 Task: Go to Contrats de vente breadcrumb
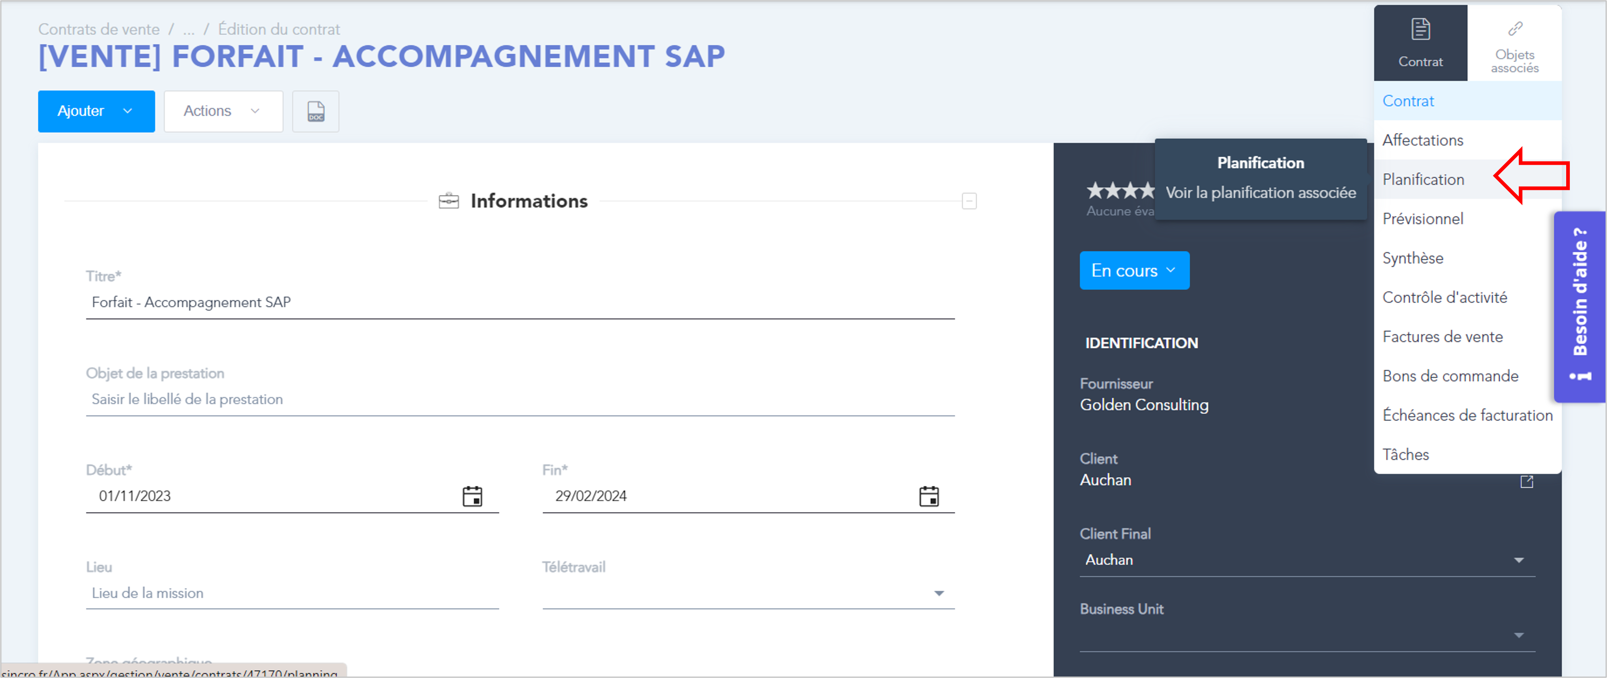(98, 29)
